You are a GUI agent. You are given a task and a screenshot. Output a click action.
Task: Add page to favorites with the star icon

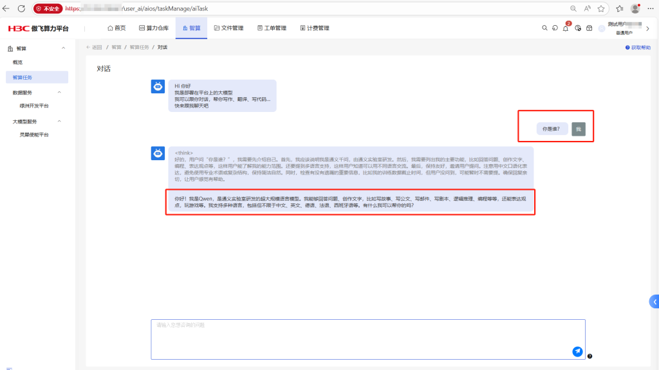tap(601, 9)
